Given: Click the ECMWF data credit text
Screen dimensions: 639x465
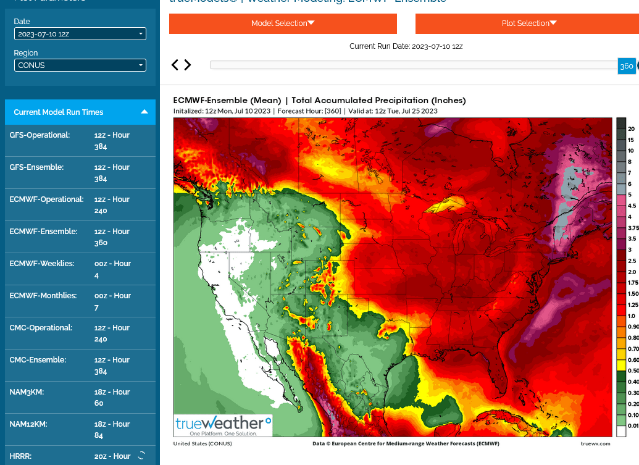Looking at the screenshot, I should (406, 444).
